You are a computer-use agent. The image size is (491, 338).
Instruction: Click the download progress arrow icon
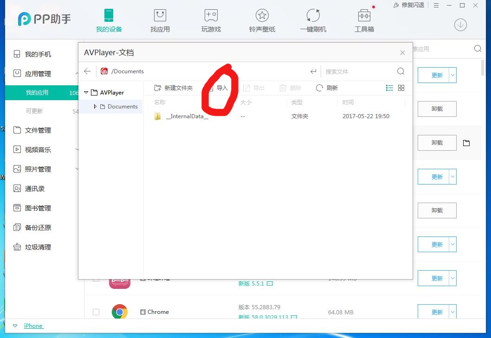tap(460, 25)
